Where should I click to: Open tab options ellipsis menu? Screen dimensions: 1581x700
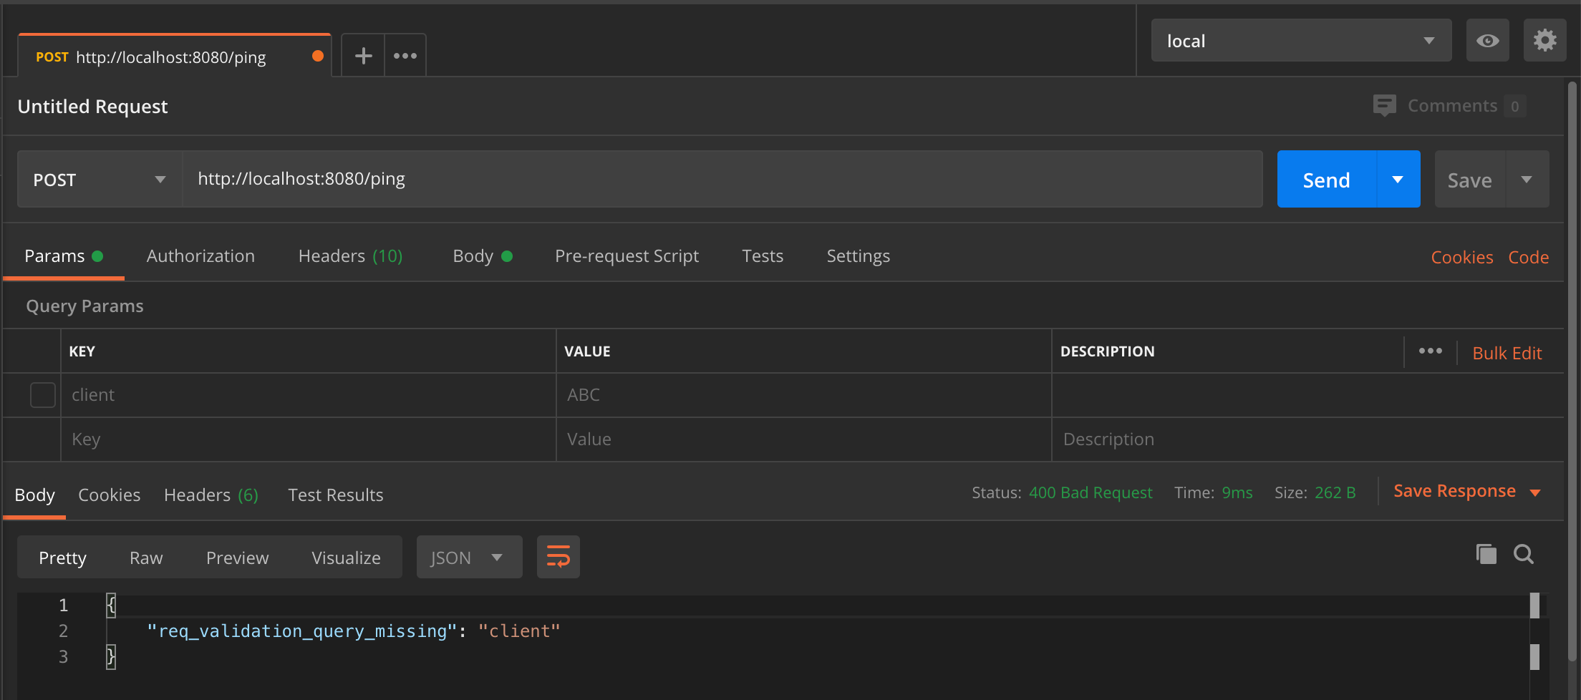[405, 56]
